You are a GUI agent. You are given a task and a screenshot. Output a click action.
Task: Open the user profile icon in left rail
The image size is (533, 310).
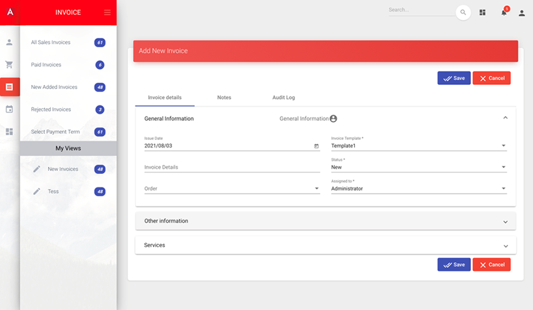pos(9,43)
